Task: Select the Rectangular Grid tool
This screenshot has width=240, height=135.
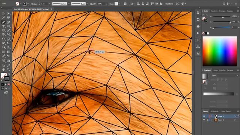Action: (9, 26)
